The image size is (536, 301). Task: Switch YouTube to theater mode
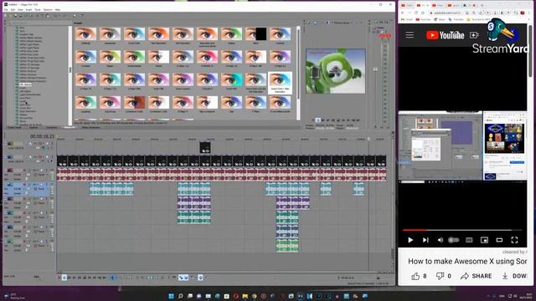(499, 240)
